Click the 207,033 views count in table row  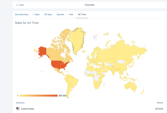[x=159, y=109]
